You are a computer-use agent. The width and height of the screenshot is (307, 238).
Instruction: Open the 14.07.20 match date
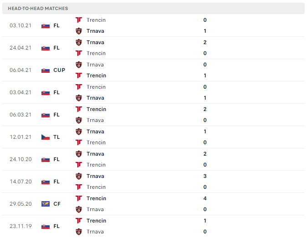[x=20, y=182]
